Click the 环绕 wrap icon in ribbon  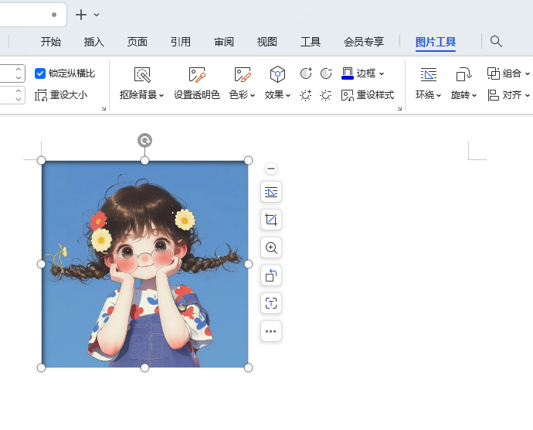428,74
